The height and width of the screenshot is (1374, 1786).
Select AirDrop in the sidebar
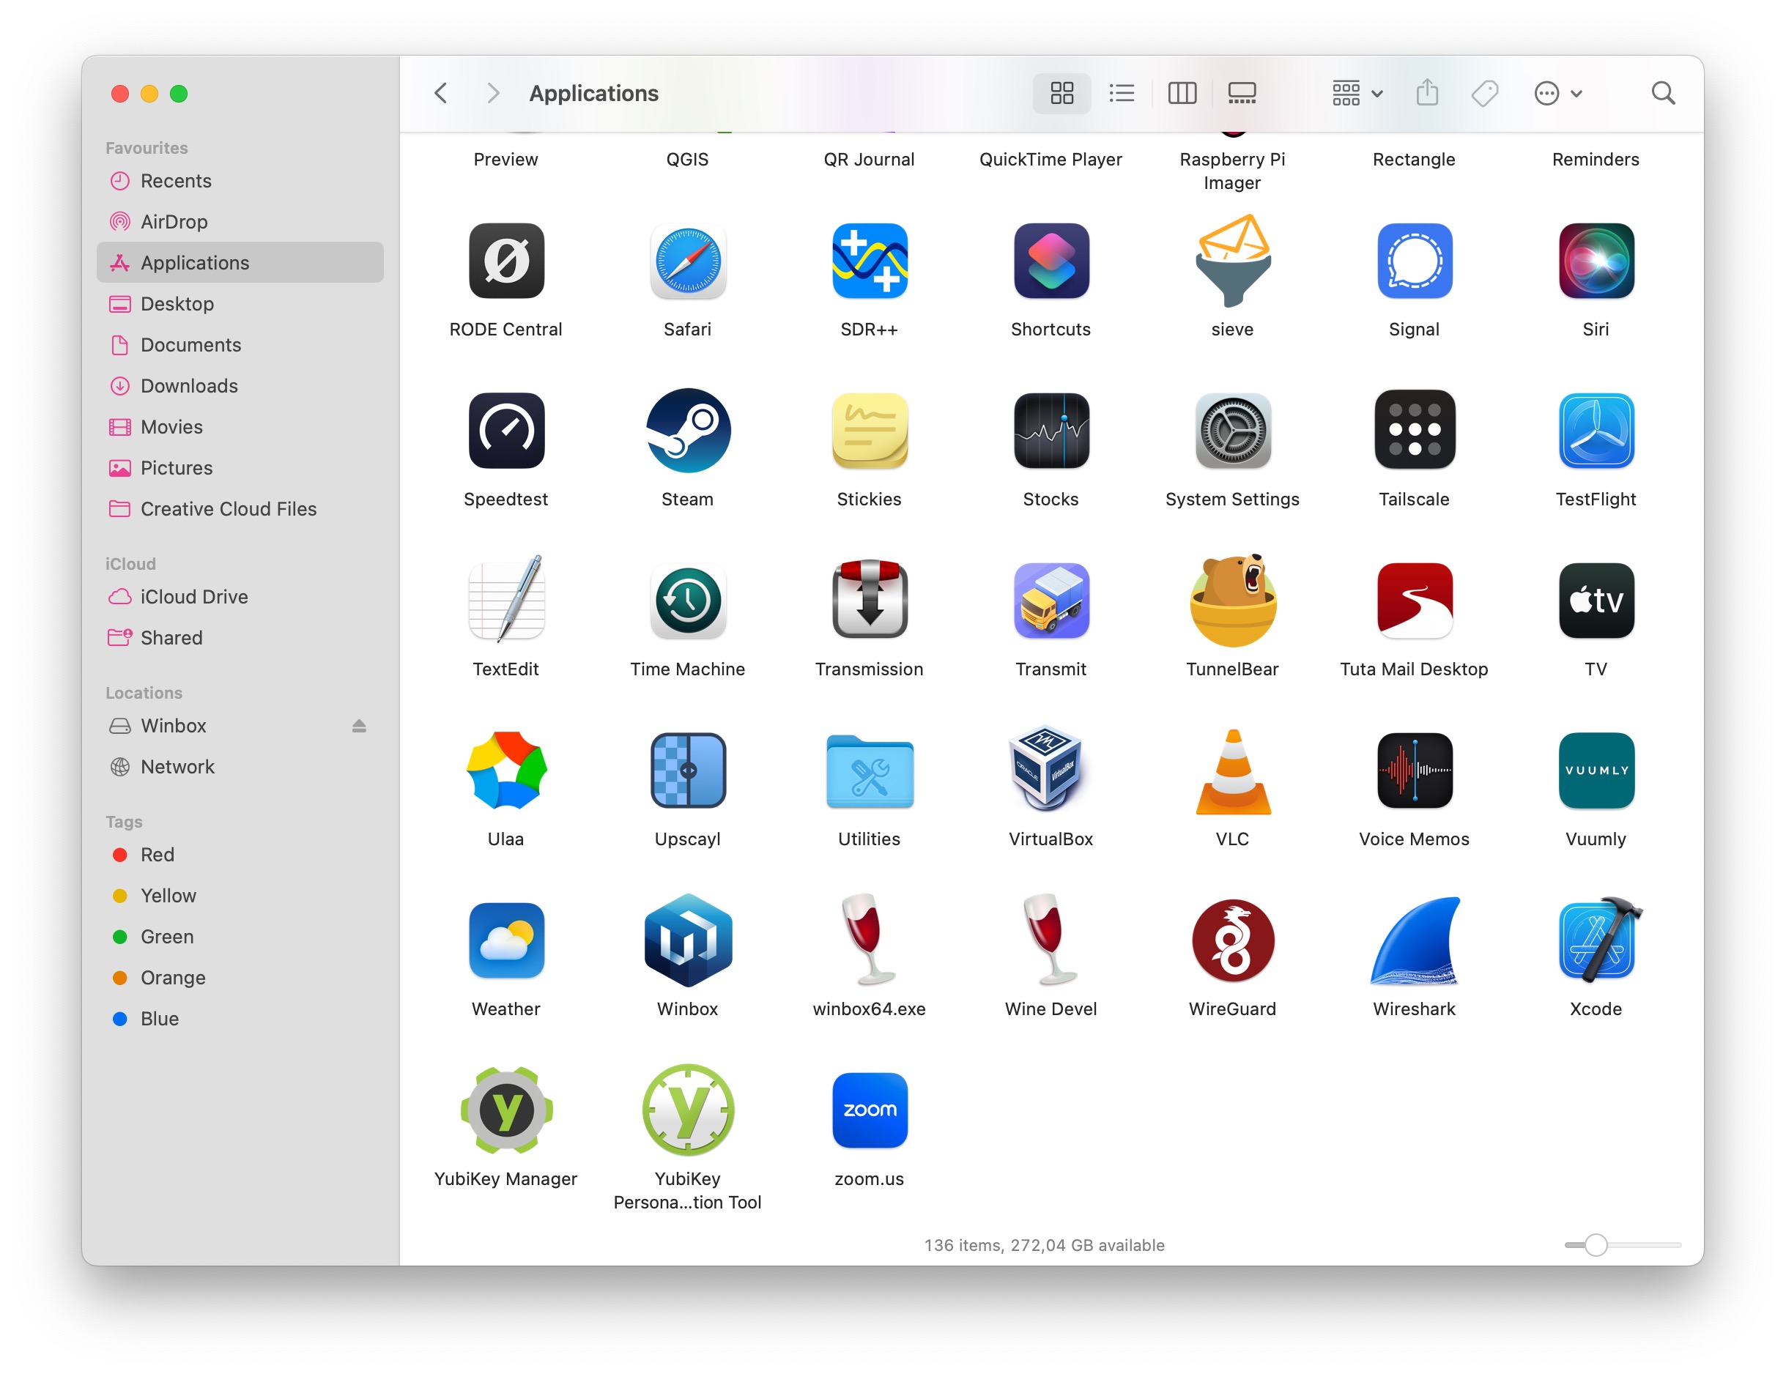point(240,221)
